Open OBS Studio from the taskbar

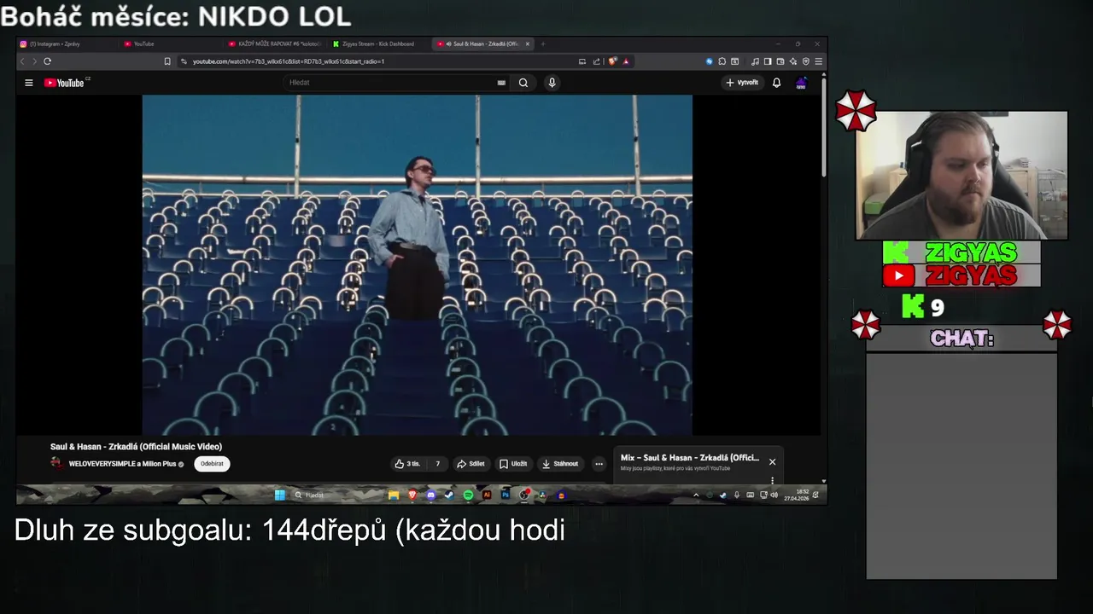click(523, 495)
